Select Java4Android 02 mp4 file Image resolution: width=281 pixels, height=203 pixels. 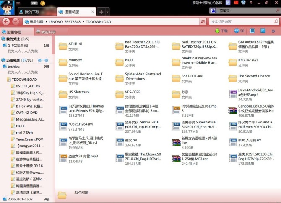(251, 95)
